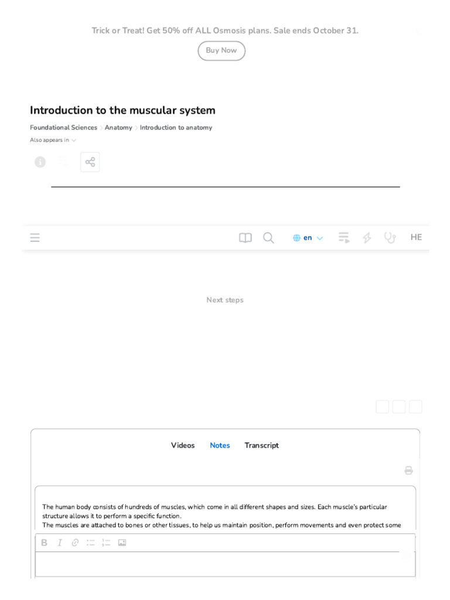The image size is (450, 600).
Task: Open the book library icon
Action: coord(246,238)
